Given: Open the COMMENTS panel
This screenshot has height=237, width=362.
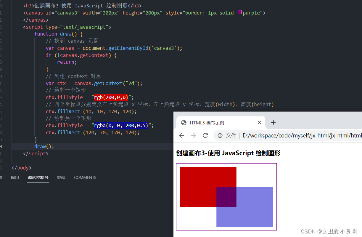Looking at the screenshot, I should pyautogui.click(x=85, y=177).
